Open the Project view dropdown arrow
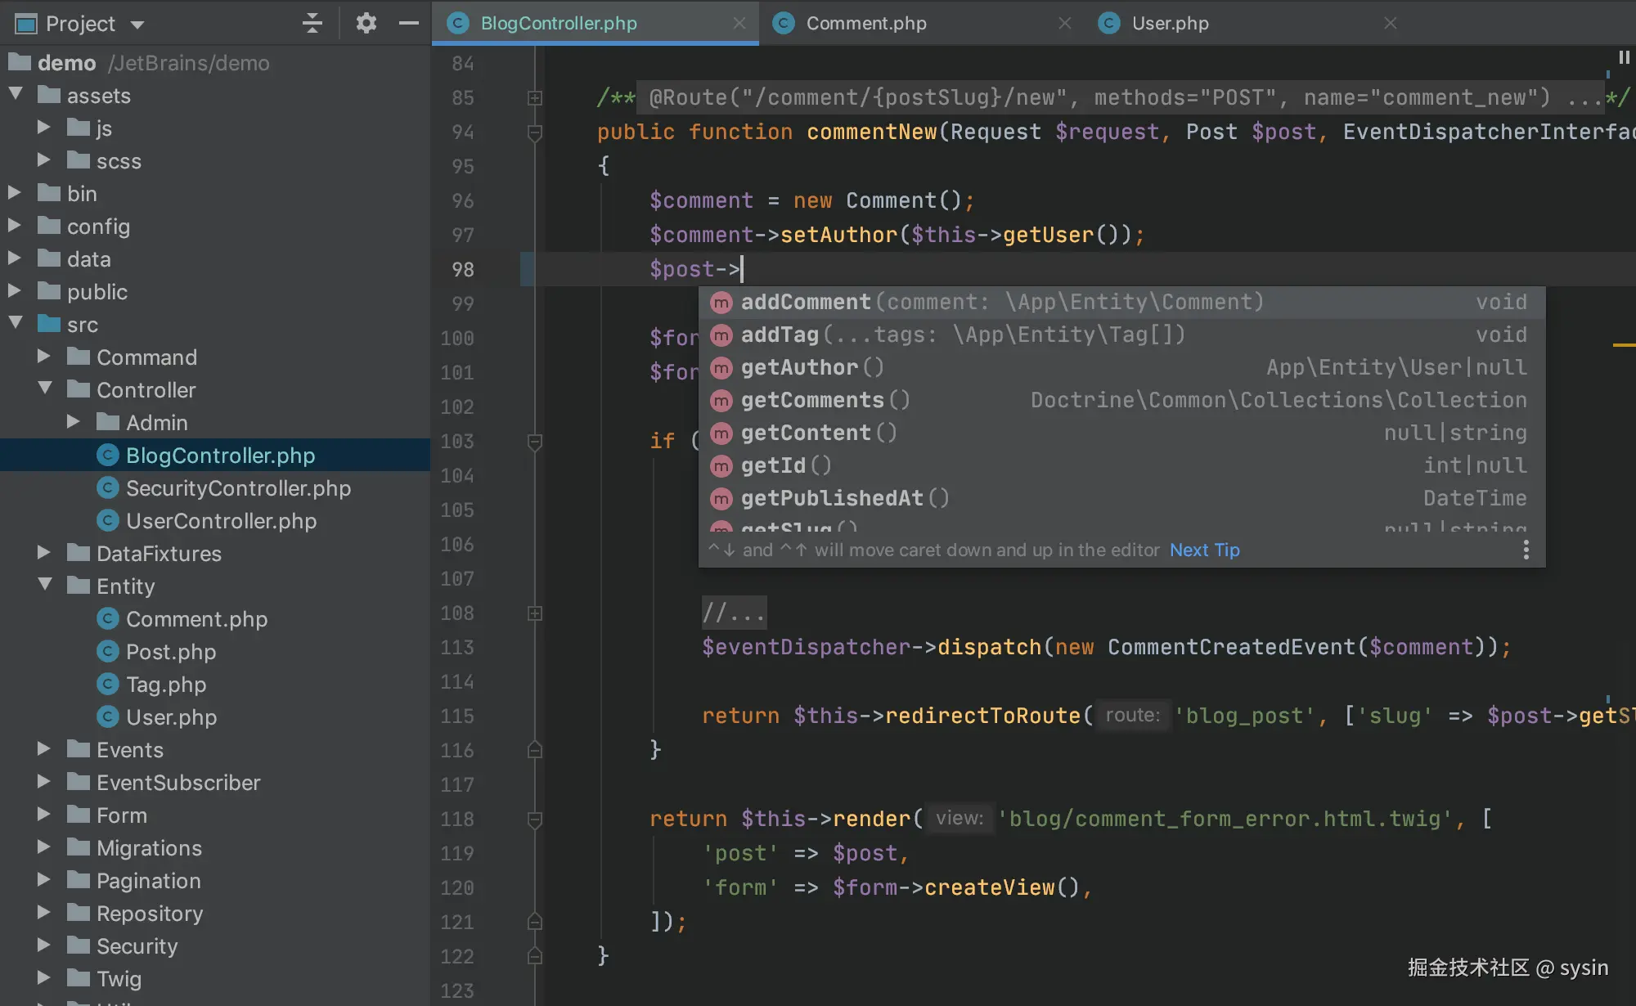 tap(137, 25)
